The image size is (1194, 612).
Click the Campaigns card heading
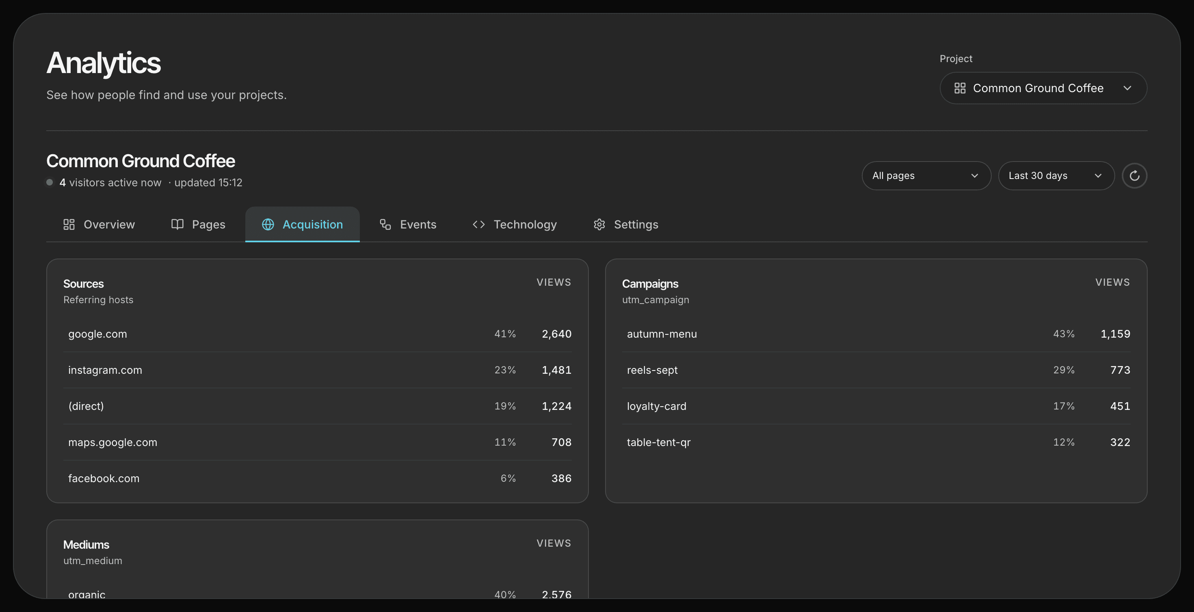point(650,284)
